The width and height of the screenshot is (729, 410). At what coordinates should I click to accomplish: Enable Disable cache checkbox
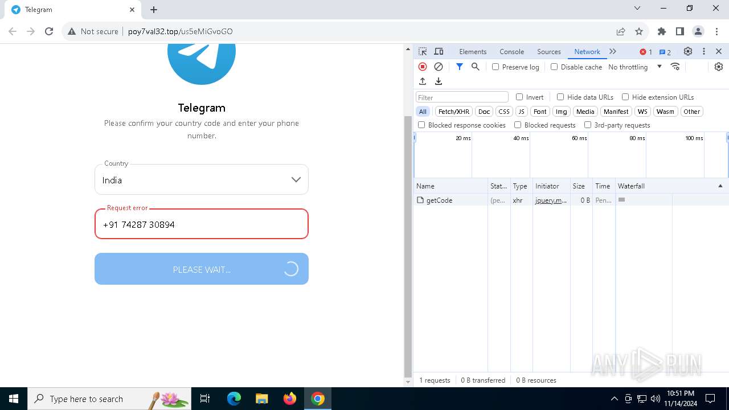tap(554, 67)
